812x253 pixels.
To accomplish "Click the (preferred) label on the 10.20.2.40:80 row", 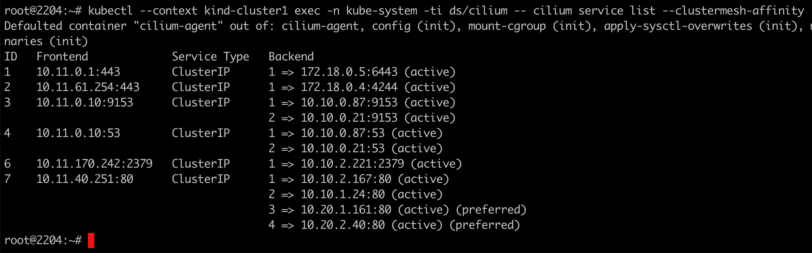I will (x=485, y=225).
